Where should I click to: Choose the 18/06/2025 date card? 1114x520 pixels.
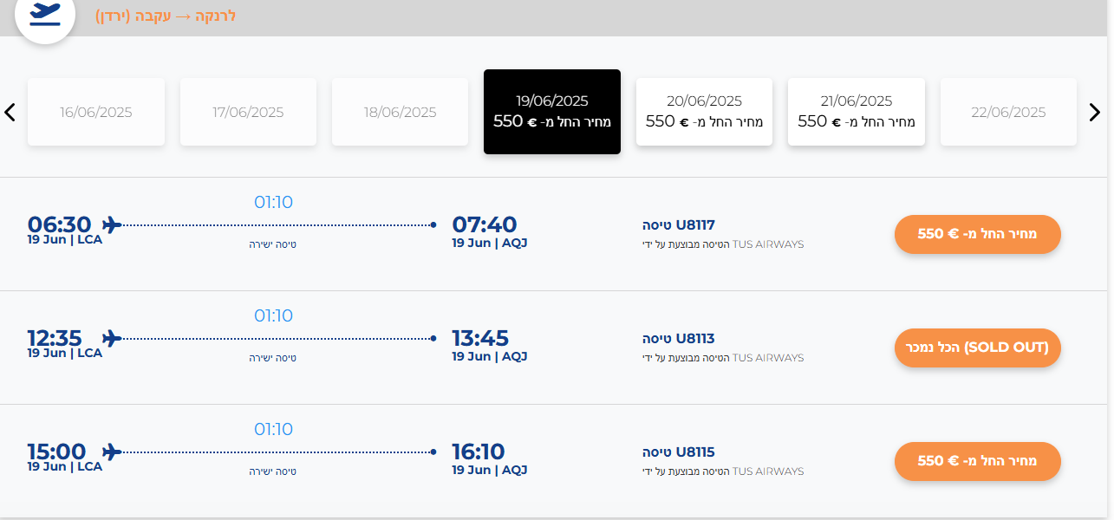(x=401, y=112)
